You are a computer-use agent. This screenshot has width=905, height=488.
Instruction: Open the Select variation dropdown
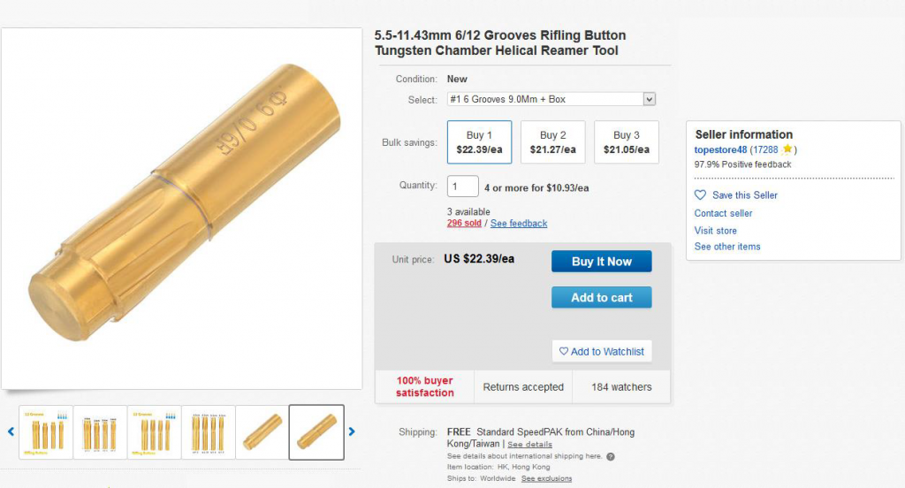pyautogui.click(x=551, y=99)
